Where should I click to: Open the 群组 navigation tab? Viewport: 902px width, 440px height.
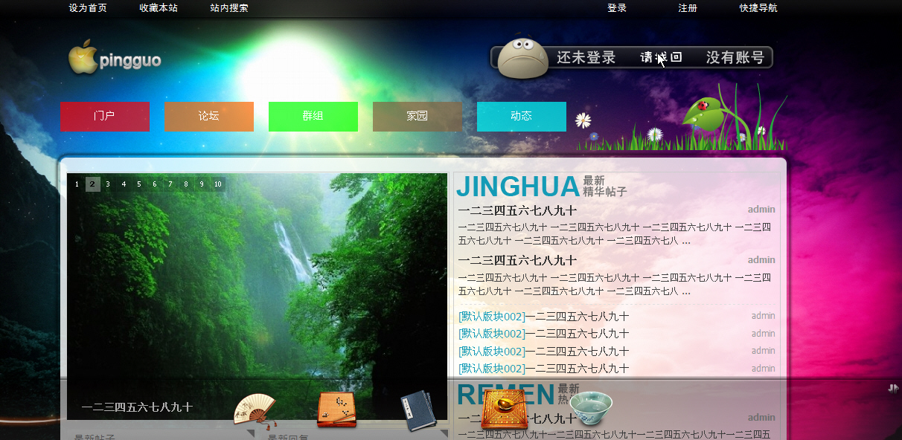click(x=313, y=117)
